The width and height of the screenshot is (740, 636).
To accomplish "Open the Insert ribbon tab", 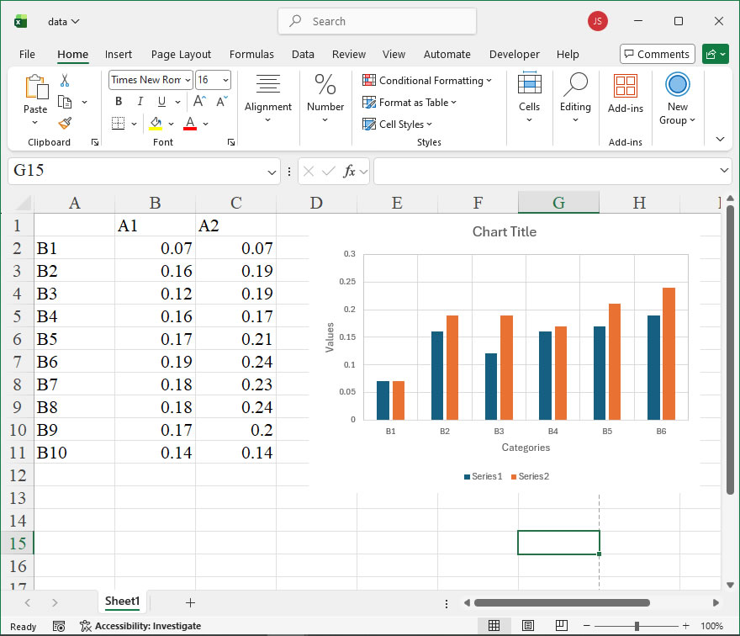I will point(119,55).
